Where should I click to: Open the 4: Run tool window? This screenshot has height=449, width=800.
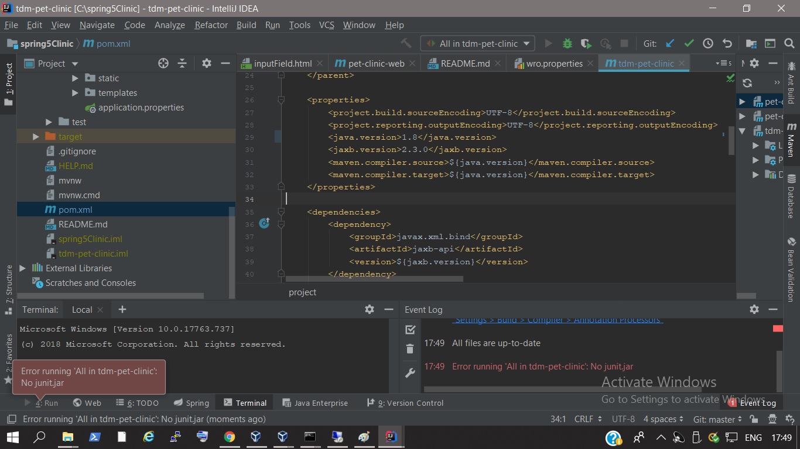(x=41, y=403)
